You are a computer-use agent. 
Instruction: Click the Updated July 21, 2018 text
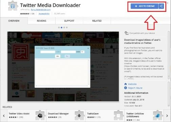pyautogui.click(x=134, y=100)
